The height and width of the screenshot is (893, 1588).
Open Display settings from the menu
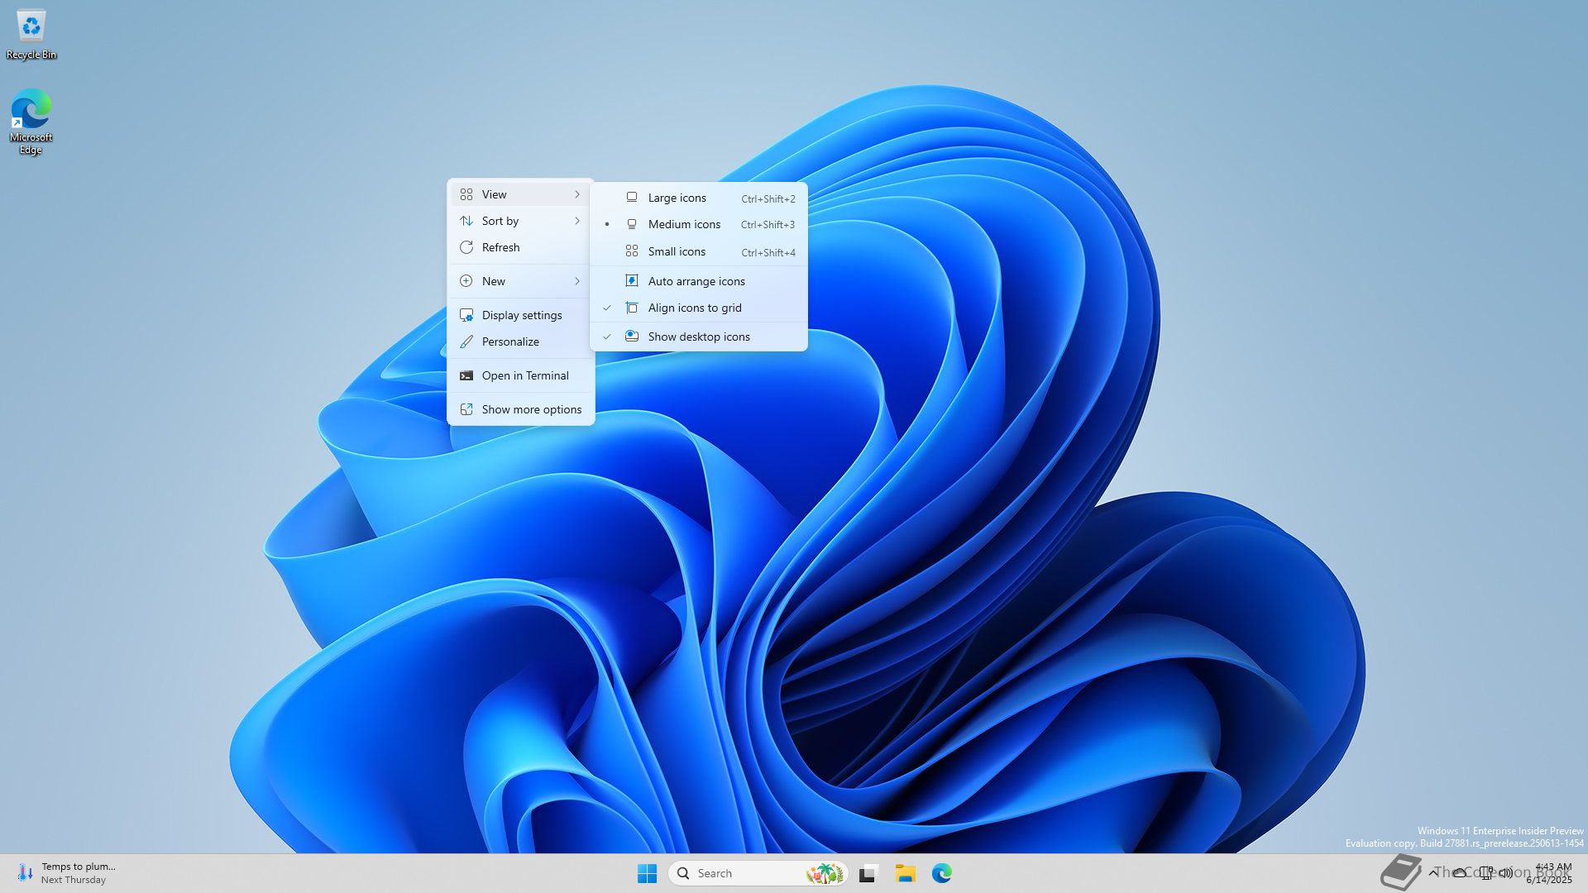tap(521, 315)
